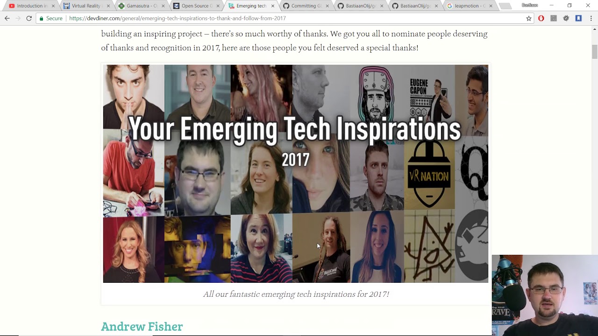Image resolution: width=598 pixels, height=336 pixels.
Task: Open Chrome's three-dot menu
Action: click(x=591, y=18)
